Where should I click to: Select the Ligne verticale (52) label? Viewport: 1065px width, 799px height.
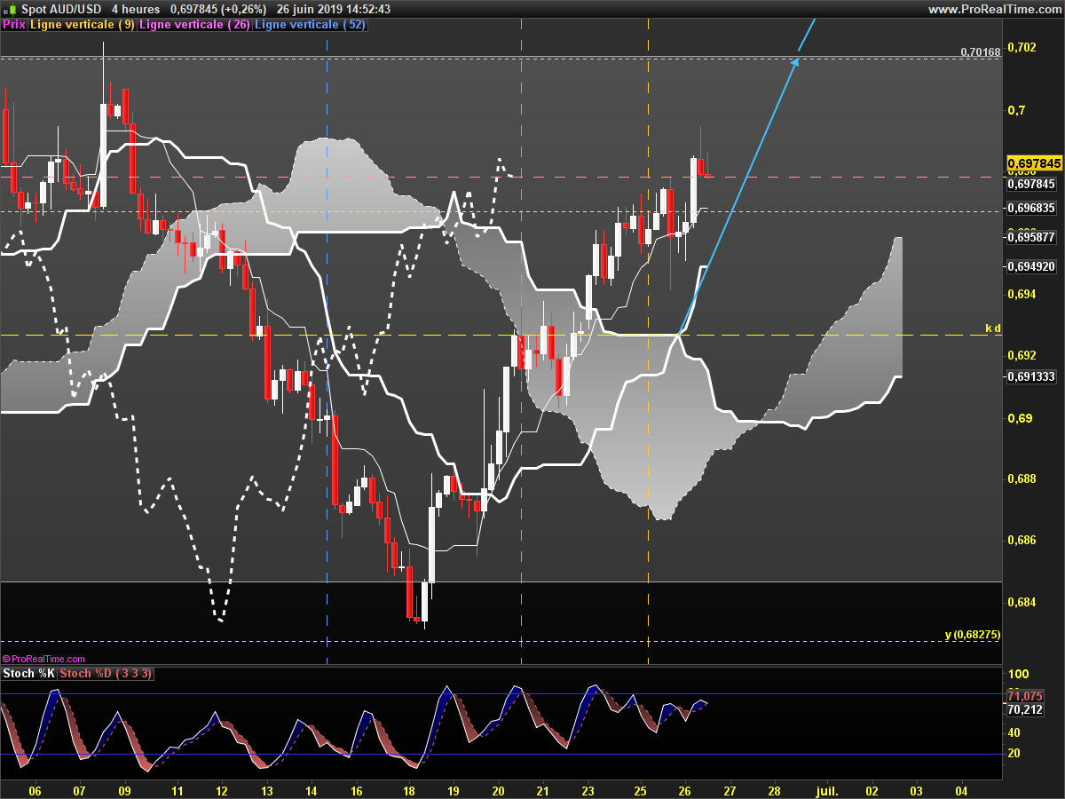[x=310, y=25]
